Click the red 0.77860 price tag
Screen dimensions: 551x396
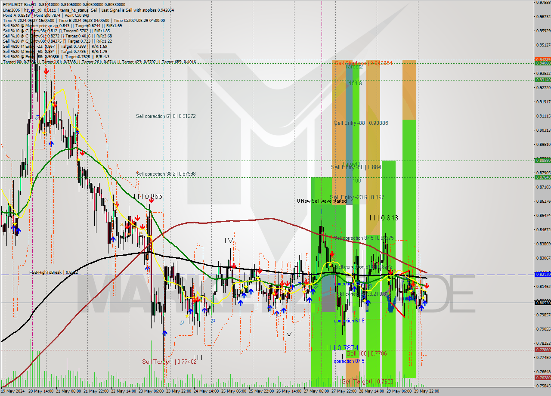pos(542,350)
